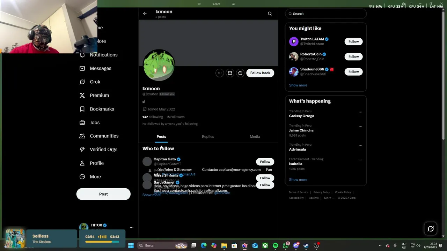The width and height of the screenshot is (447, 251).
Task: Click Show more under Who to follow
Action: (152, 195)
